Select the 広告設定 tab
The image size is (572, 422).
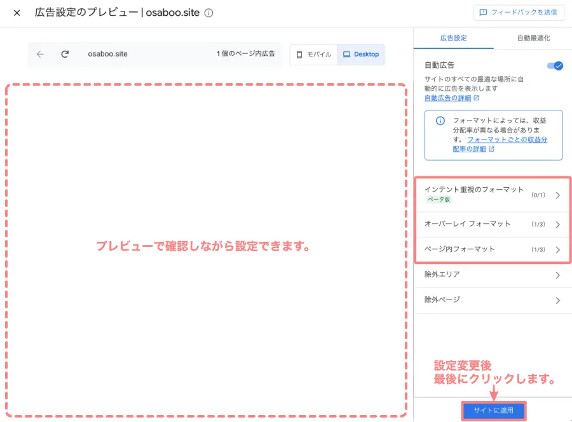click(x=455, y=38)
